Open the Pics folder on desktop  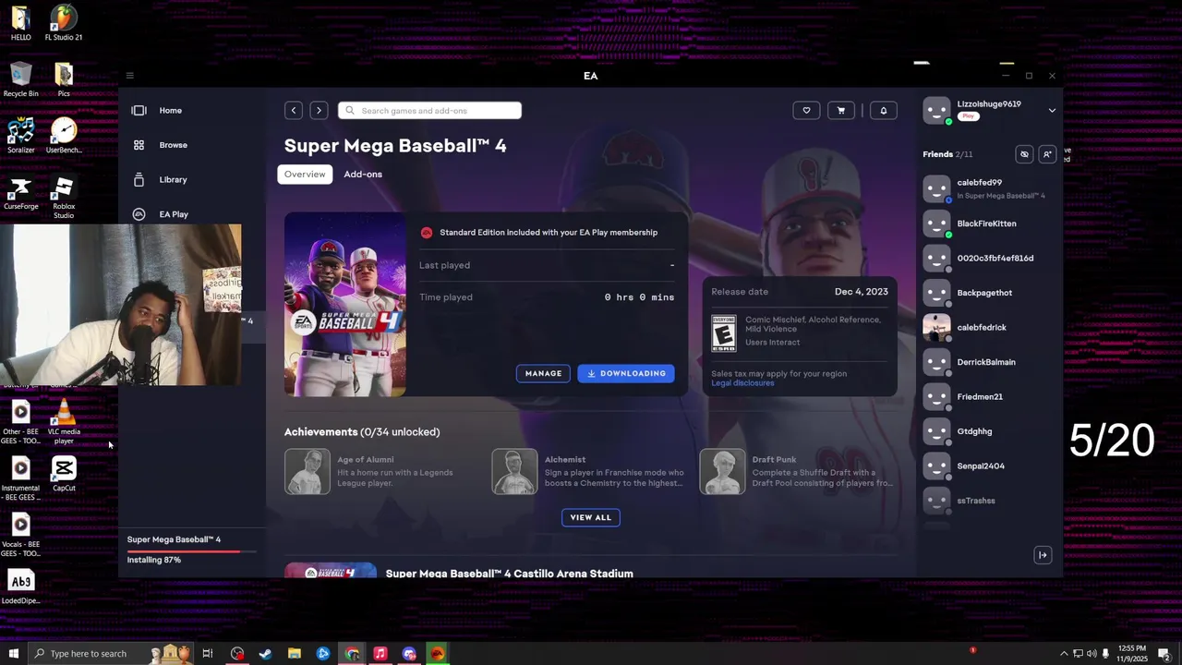(64, 79)
